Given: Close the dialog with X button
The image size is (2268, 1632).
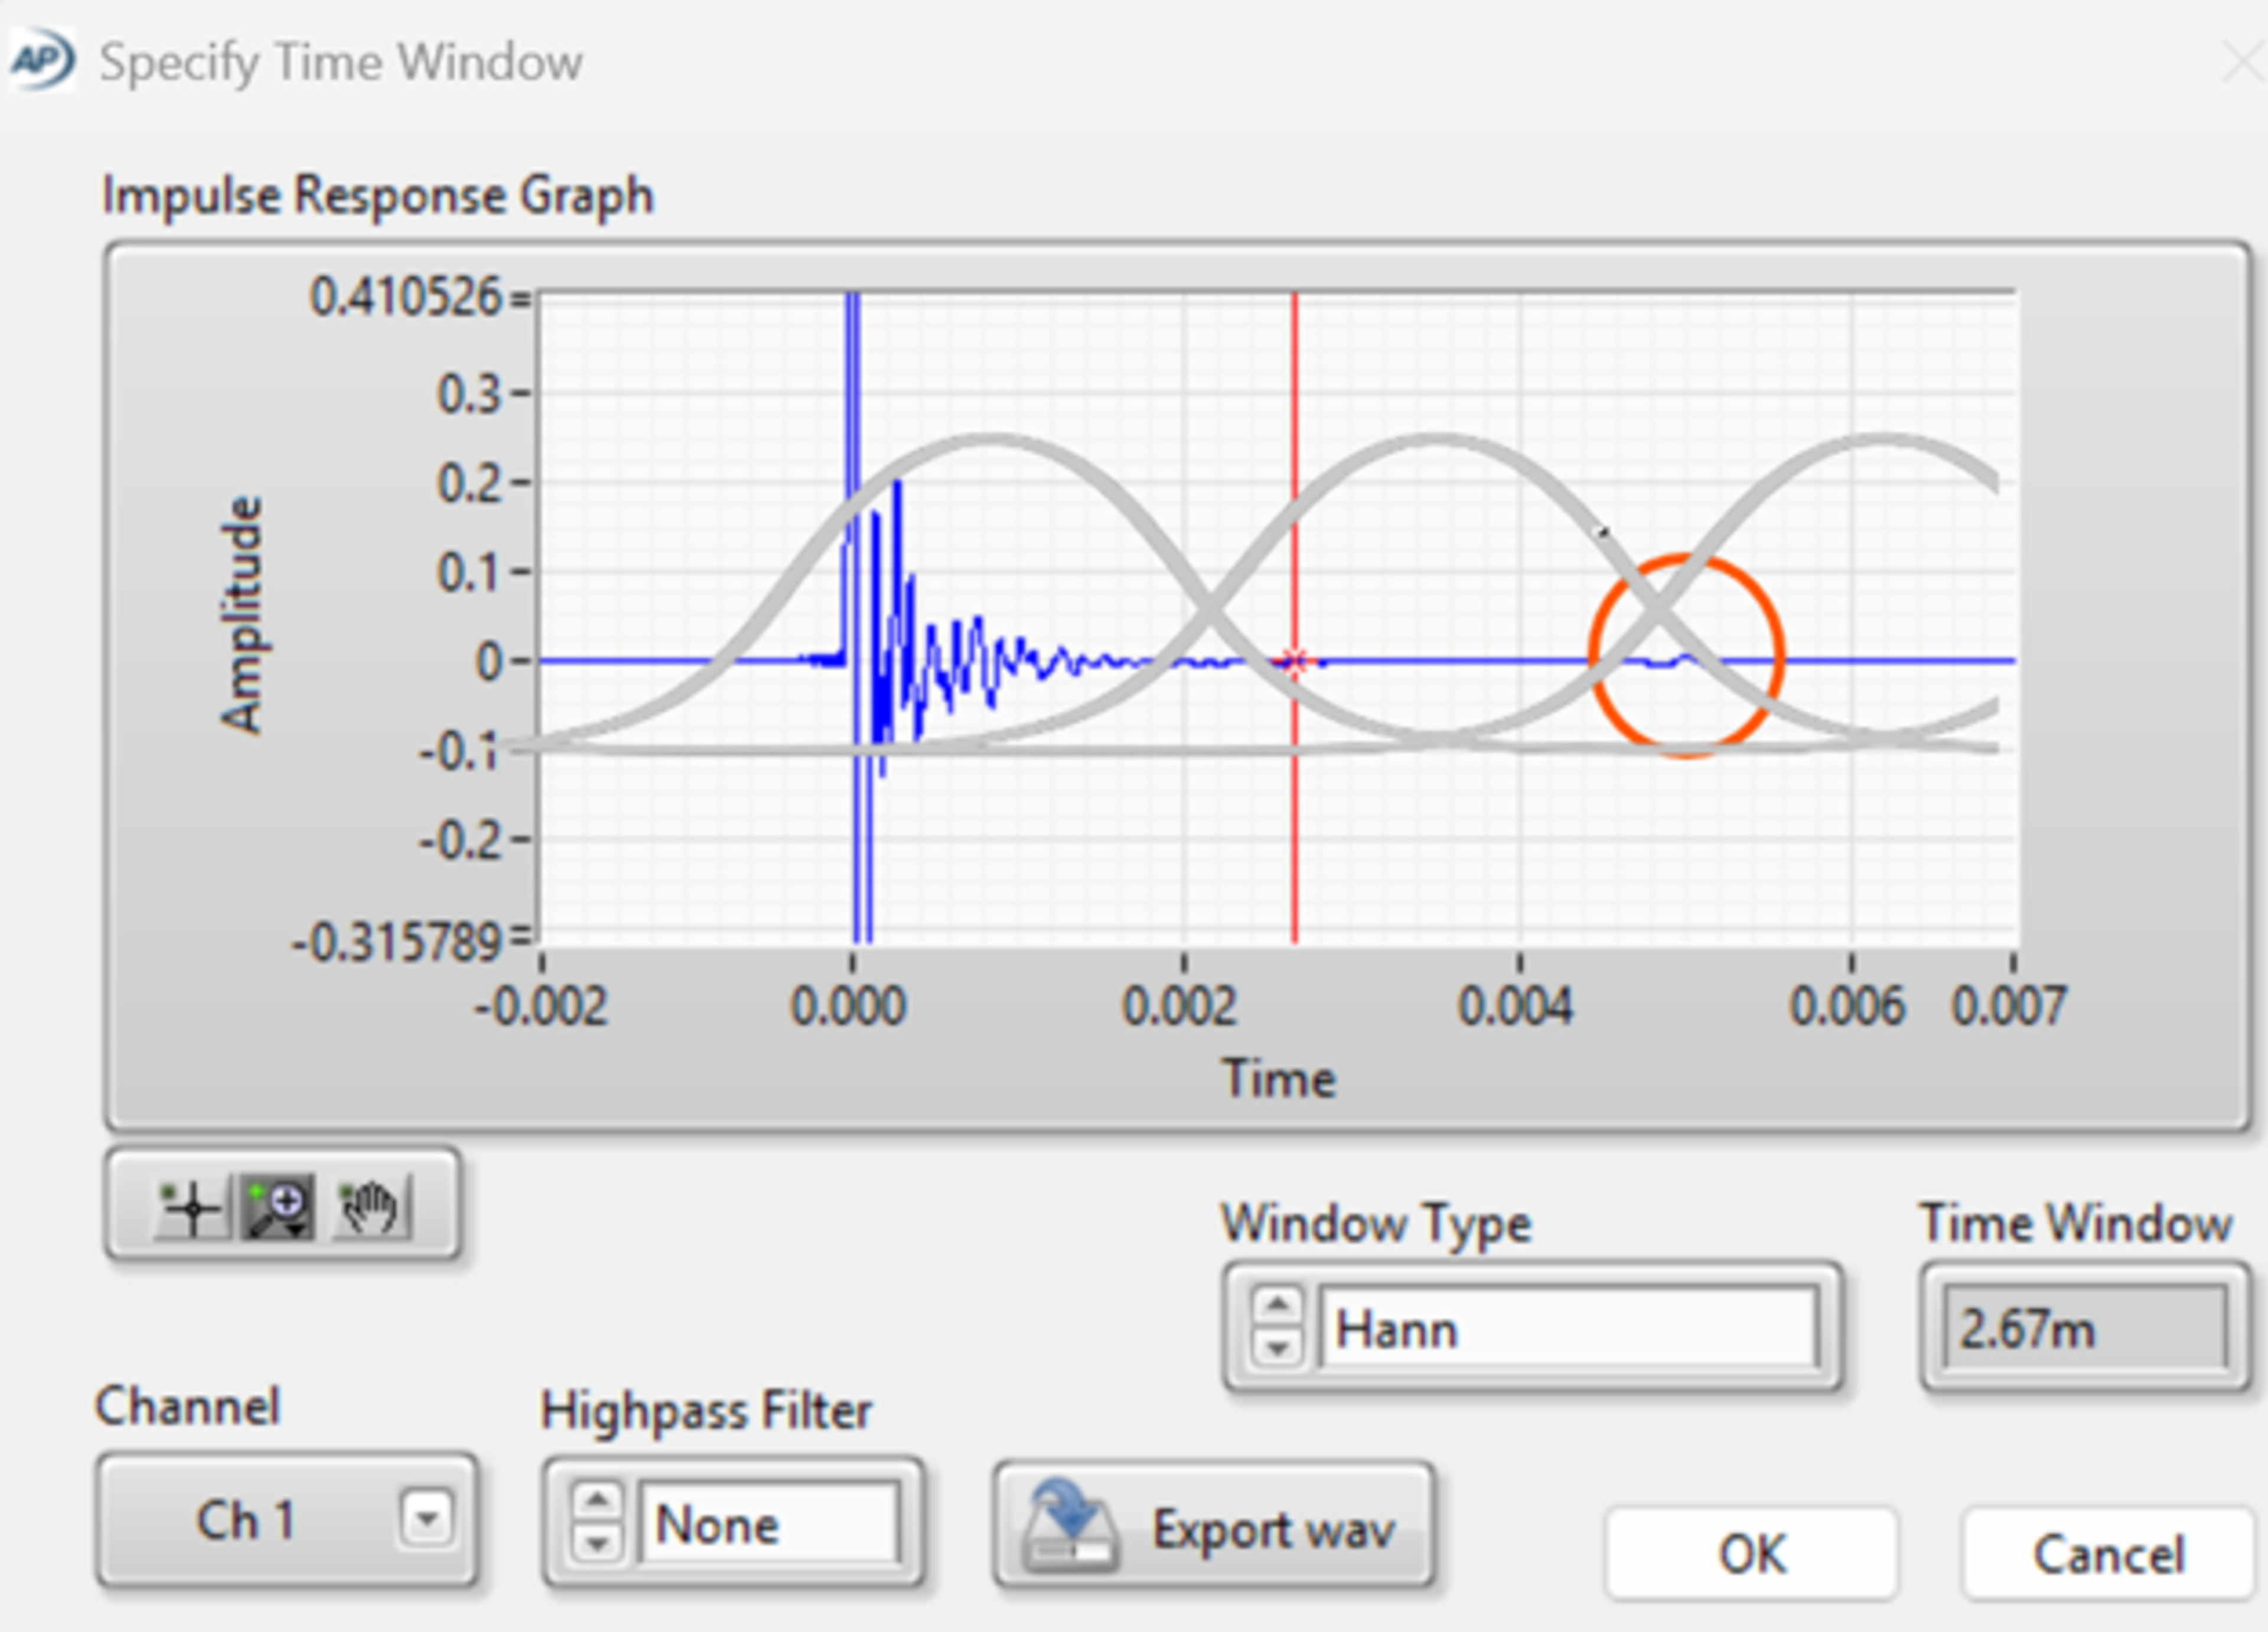Looking at the screenshot, I should pos(2244,62).
